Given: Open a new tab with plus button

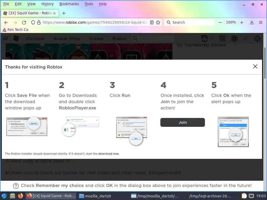Looking at the screenshot, I should 64,13.
